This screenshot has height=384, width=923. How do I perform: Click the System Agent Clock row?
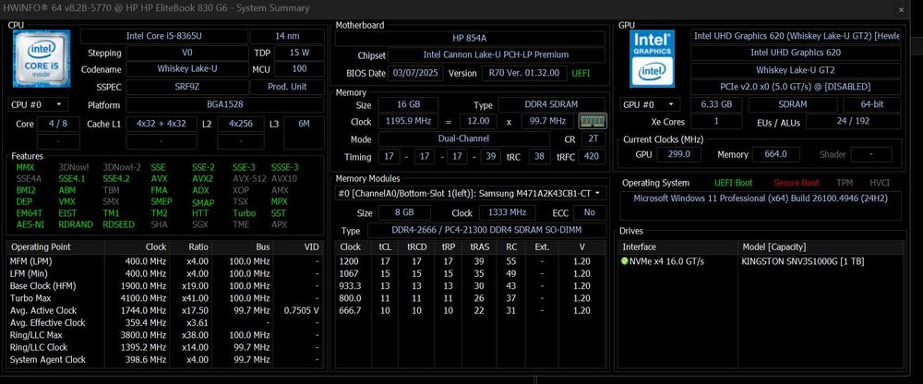(x=165, y=359)
